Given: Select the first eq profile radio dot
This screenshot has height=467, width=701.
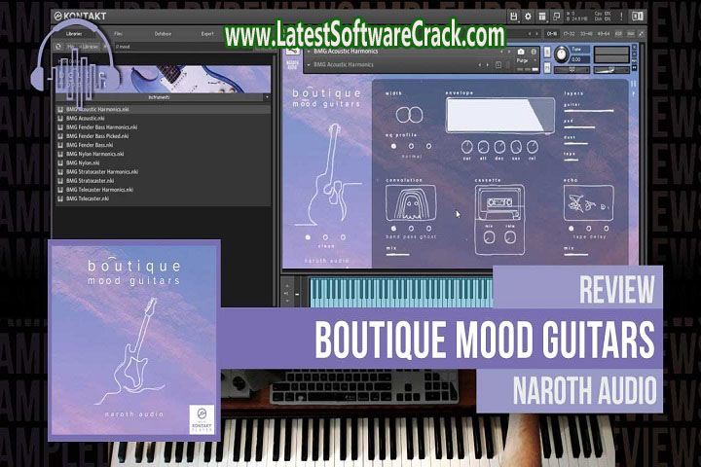Looking at the screenshot, I should click(395, 146).
